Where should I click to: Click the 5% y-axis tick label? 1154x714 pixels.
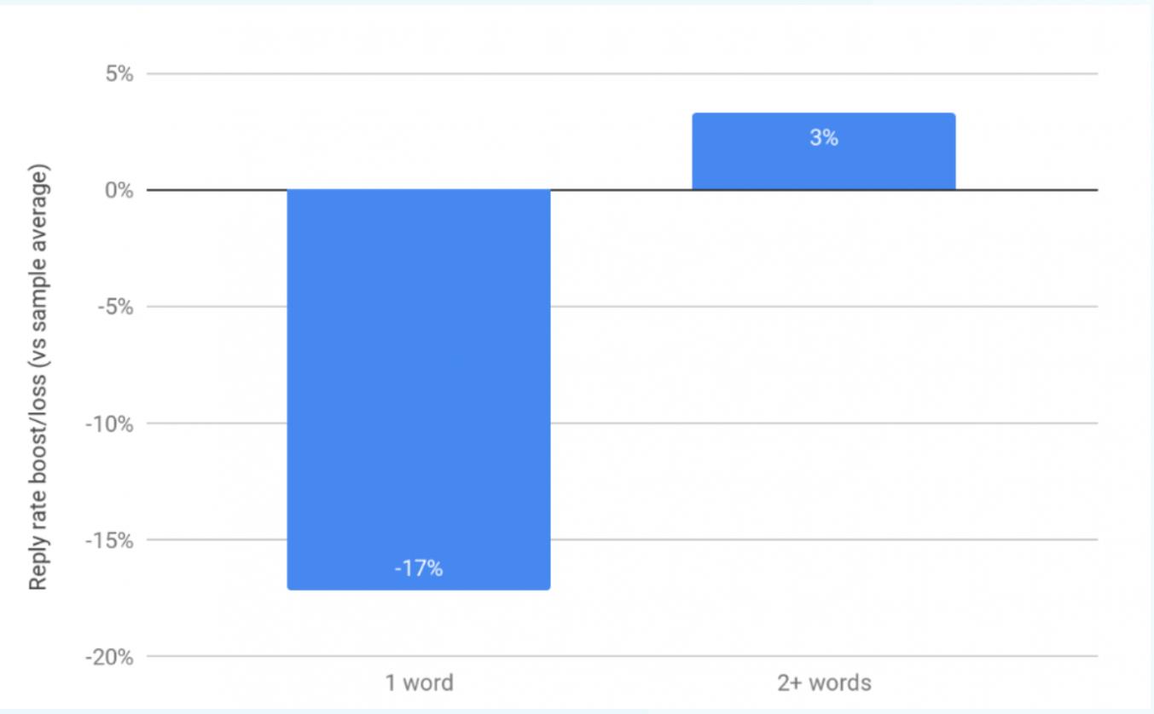(119, 74)
